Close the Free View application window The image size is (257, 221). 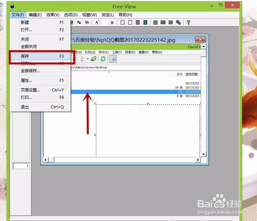point(233,5)
